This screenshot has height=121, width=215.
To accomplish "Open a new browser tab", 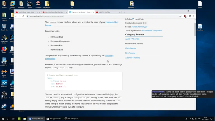I will coord(124,12).
